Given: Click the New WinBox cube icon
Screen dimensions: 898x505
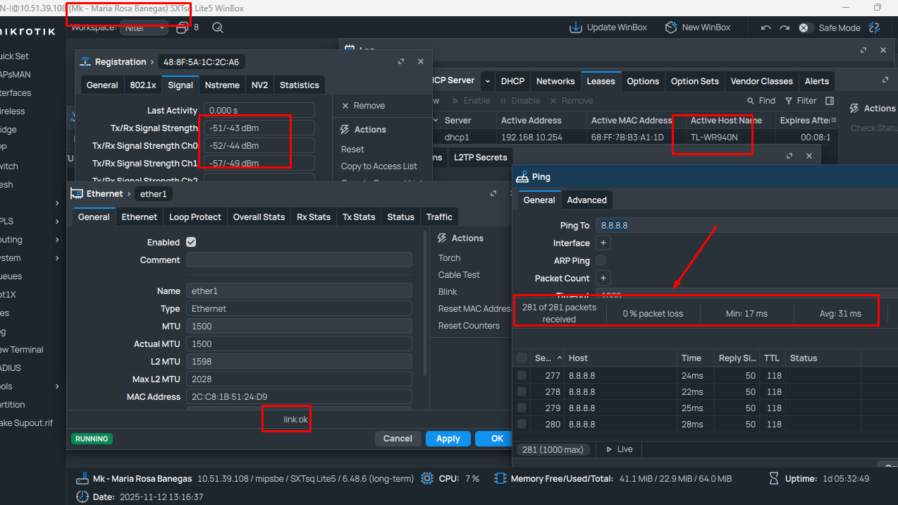Looking at the screenshot, I should (x=671, y=28).
